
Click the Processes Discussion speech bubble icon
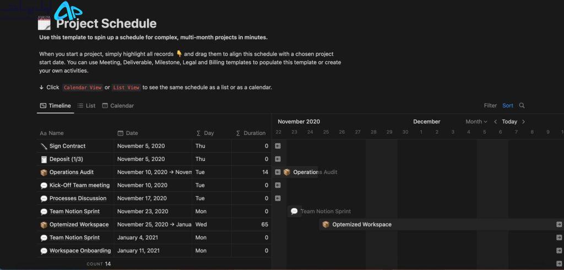44,198
